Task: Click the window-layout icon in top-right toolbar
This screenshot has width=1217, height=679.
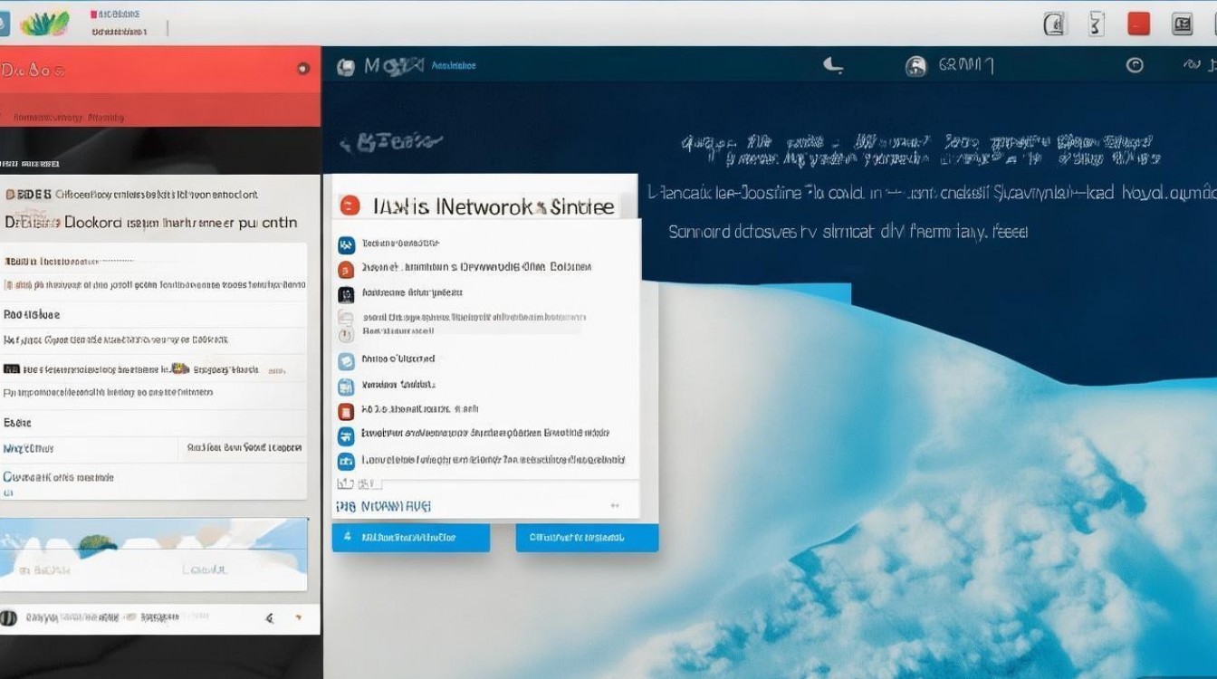Action: (1182, 24)
